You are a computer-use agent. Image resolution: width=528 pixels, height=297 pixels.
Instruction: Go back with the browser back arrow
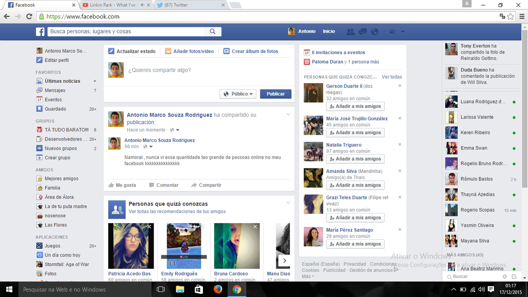[7, 16]
